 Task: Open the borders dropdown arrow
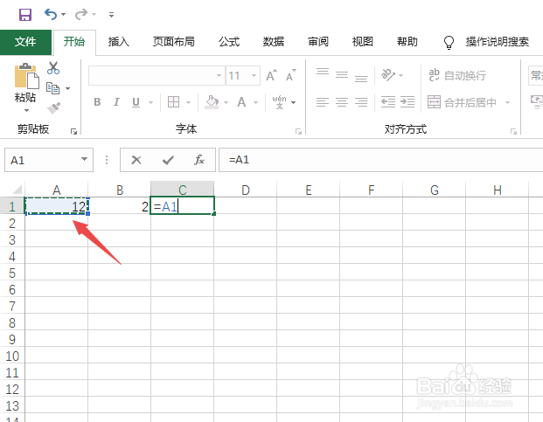(189, 102)
